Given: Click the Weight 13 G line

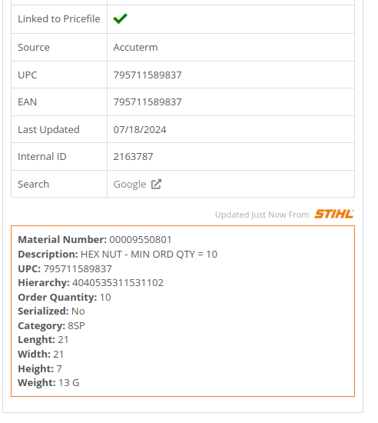Looking at the screenshot, I should point(48,382).
